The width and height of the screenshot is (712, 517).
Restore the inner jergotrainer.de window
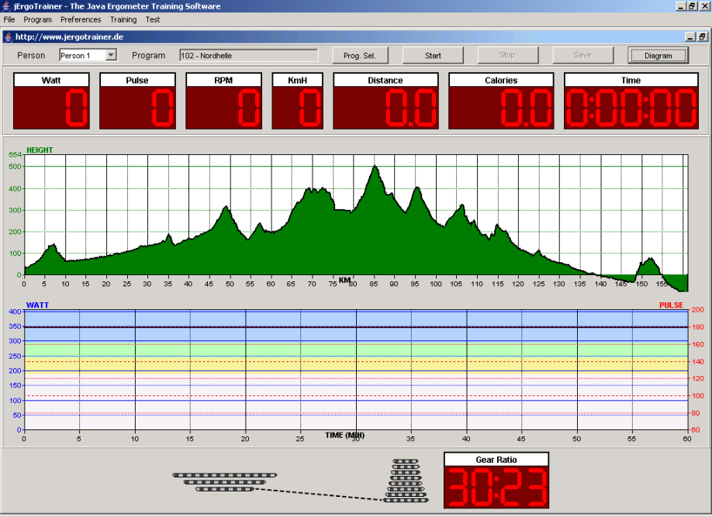[702, 36]
